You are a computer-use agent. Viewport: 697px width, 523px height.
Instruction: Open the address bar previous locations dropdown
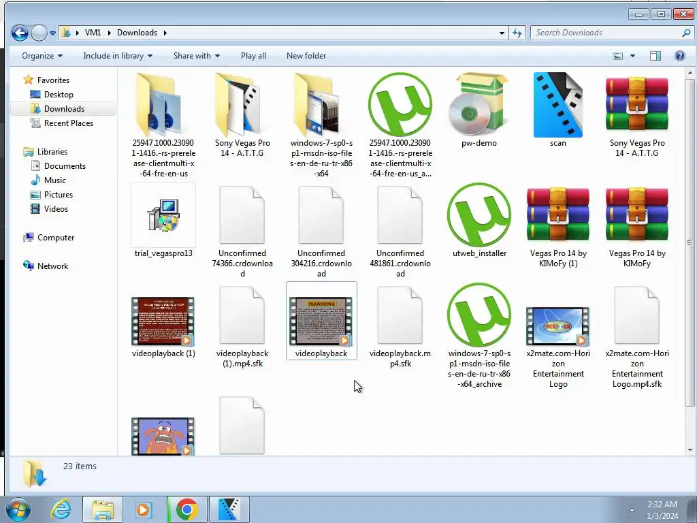(x=502, y=33)
